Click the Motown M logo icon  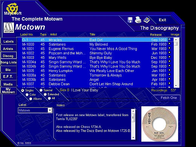[9, 28]
